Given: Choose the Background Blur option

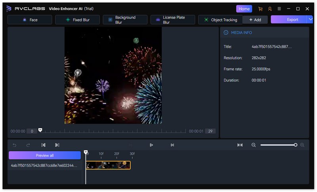Looking at the screenshot, I should coord(125,20).
